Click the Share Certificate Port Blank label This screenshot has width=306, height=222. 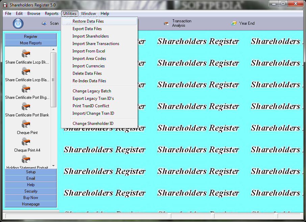(x=27, y=115)
